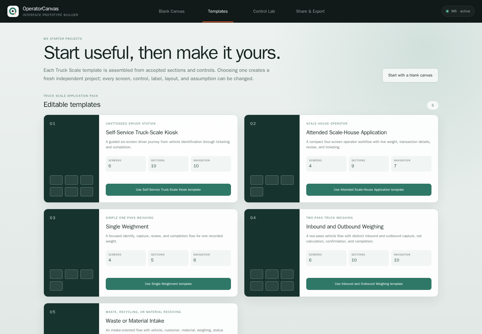Use Inbound and Outbound Weighing template
The width and height of the screenshot is (482, 334).
click(369, 284)
